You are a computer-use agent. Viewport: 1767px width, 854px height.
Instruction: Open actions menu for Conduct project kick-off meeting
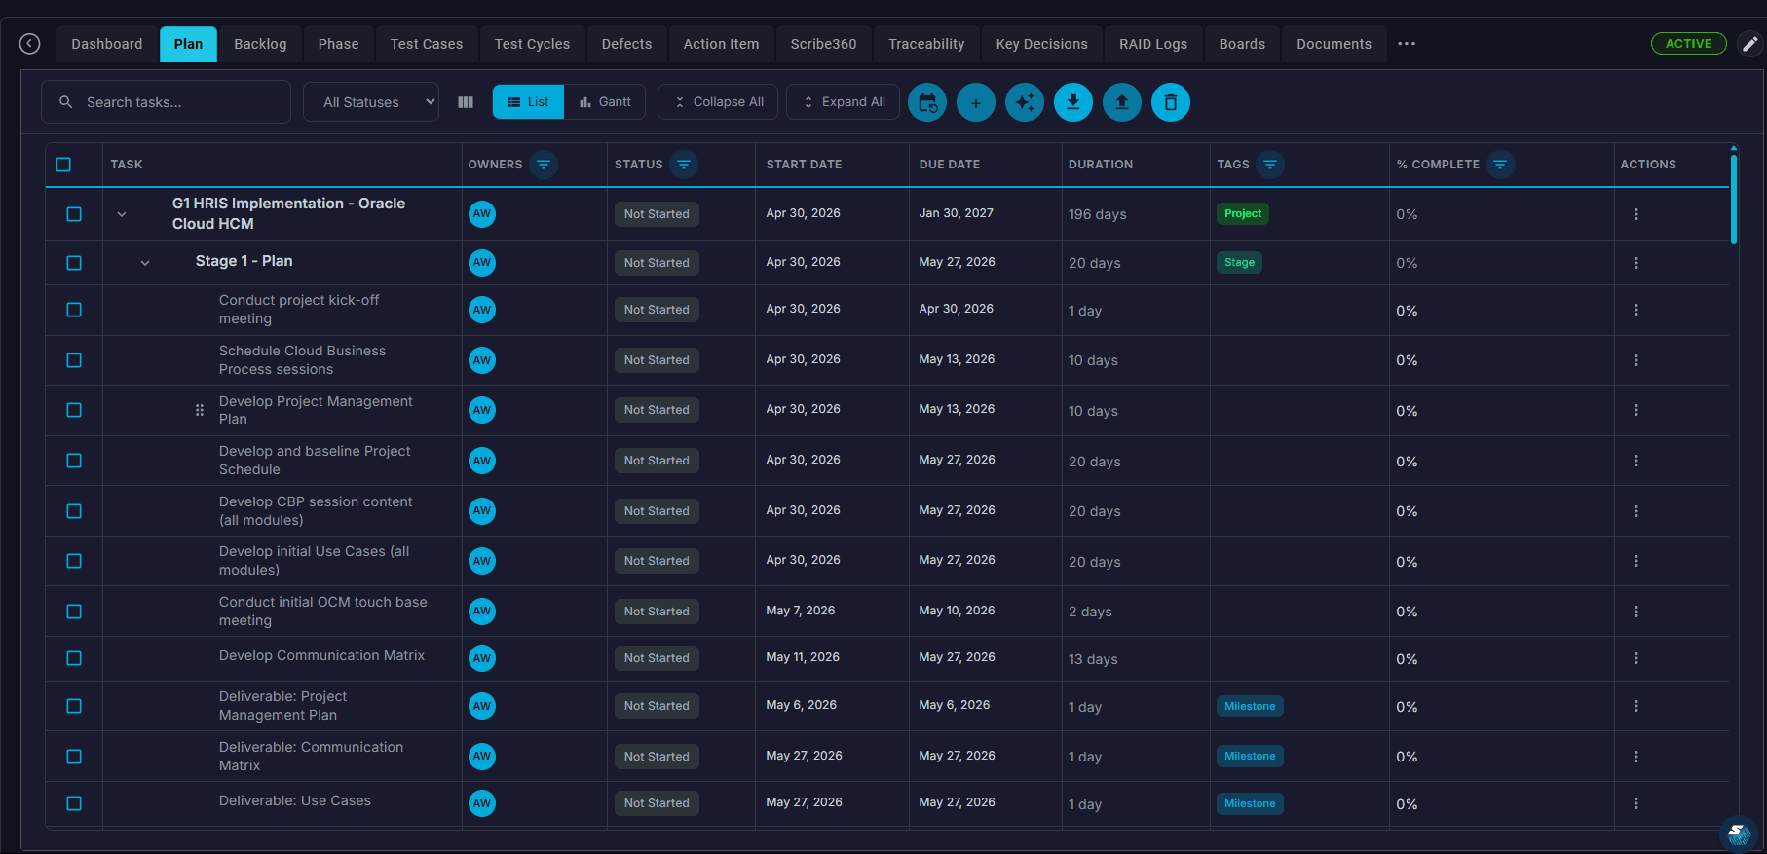(1636, 310)
